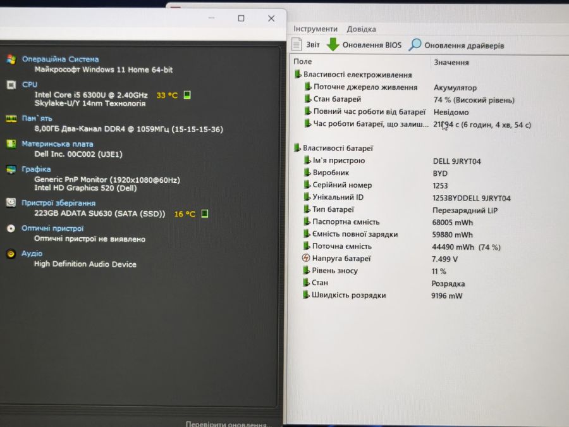This screenshot has height=427, width=569.
Task: Click the optical disc icon
Action: click(11, 228)
